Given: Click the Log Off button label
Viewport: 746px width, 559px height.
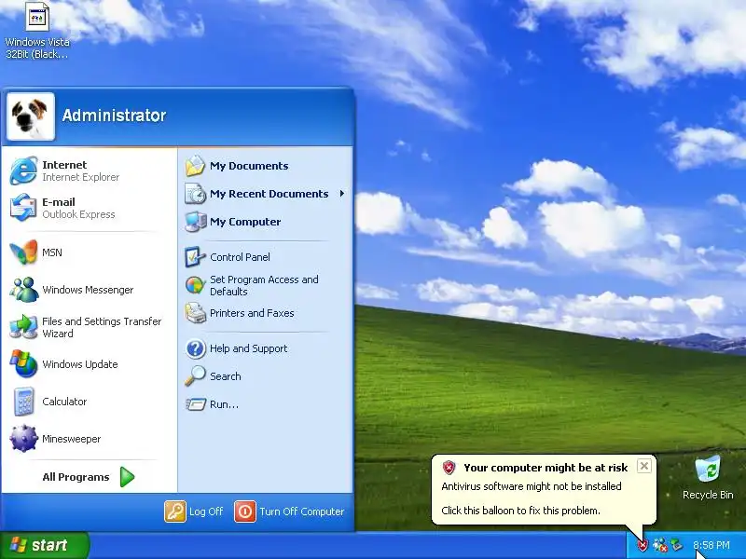Looking at the screenshot, I should pyautogui.click(x=206, y=511).
